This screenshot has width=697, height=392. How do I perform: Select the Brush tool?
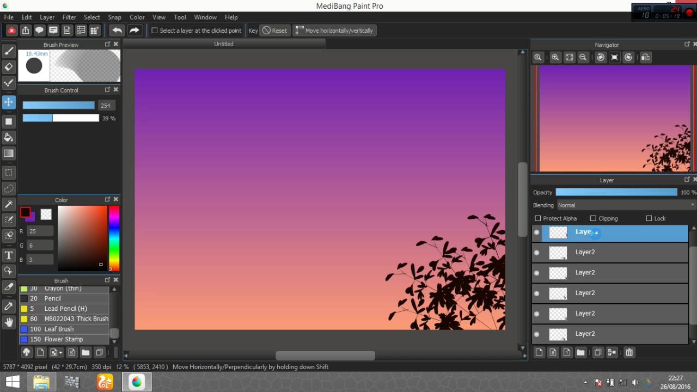tap(9, 51)
